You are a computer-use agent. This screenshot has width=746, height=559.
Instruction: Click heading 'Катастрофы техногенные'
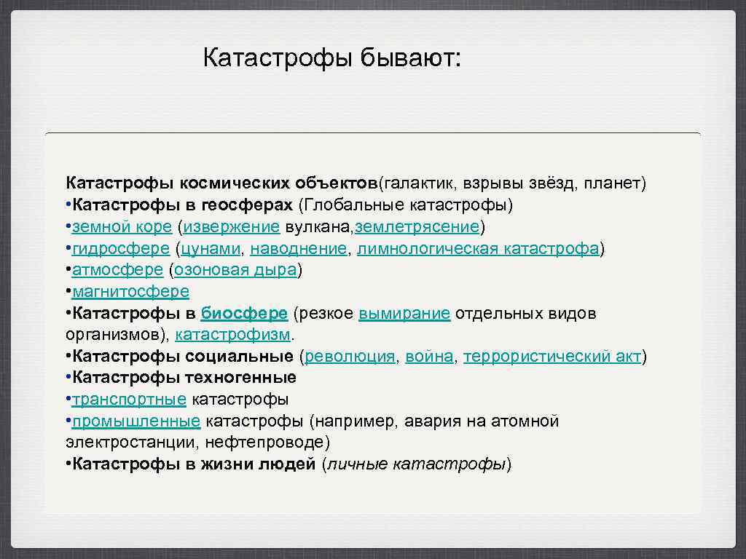184,378
